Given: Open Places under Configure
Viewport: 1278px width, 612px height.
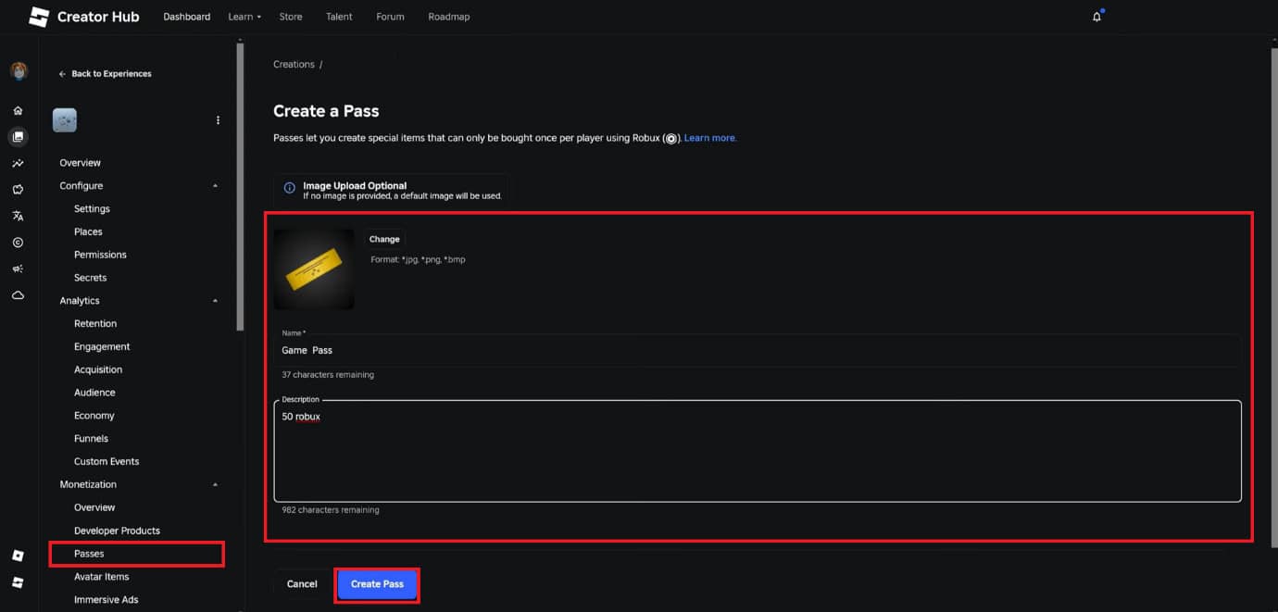Looking at the screenshot, I should [88, 231].
